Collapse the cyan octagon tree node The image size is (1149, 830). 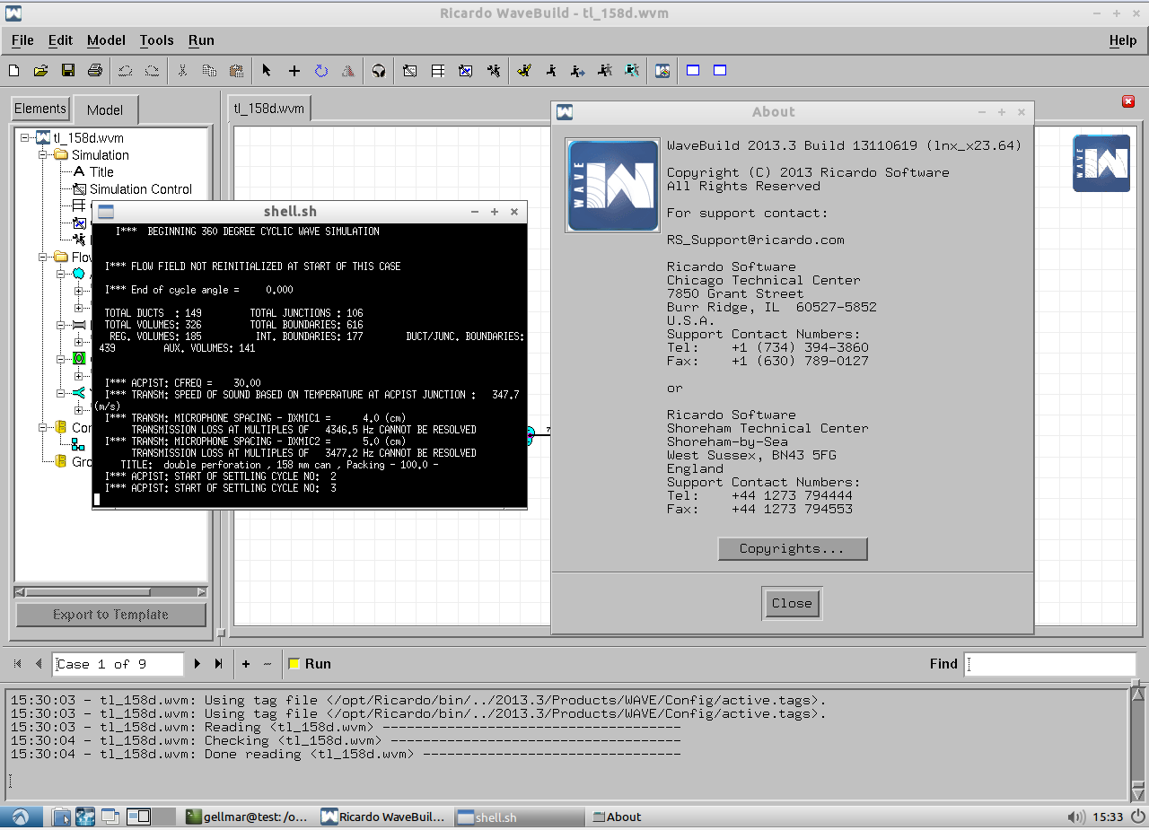[60, 275]
